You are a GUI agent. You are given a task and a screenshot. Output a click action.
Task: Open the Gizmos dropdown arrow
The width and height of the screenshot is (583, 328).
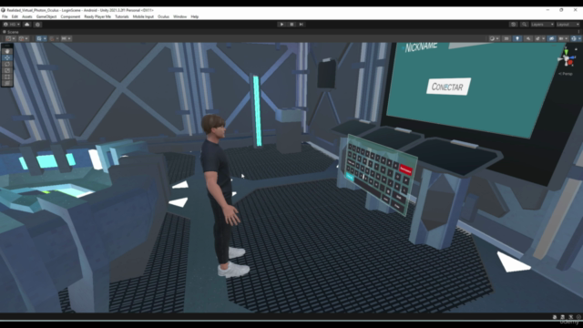click(x=579, y=38)
